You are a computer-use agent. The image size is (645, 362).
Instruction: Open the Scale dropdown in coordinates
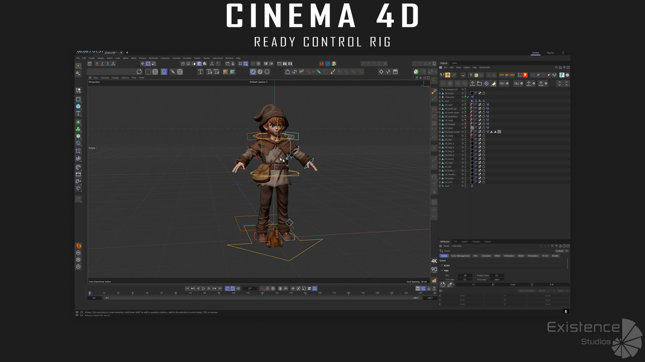point(563,291)
